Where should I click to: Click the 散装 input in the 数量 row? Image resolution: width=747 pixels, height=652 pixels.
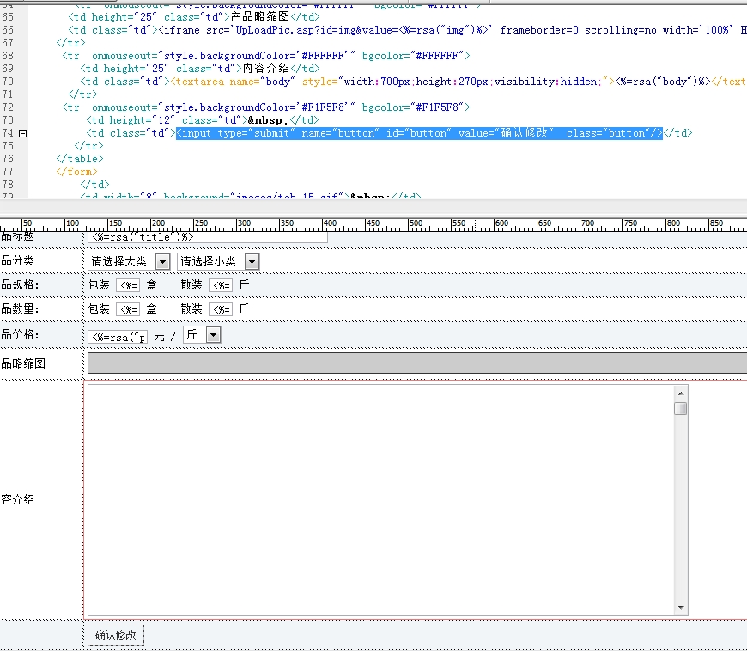(221, 309)
